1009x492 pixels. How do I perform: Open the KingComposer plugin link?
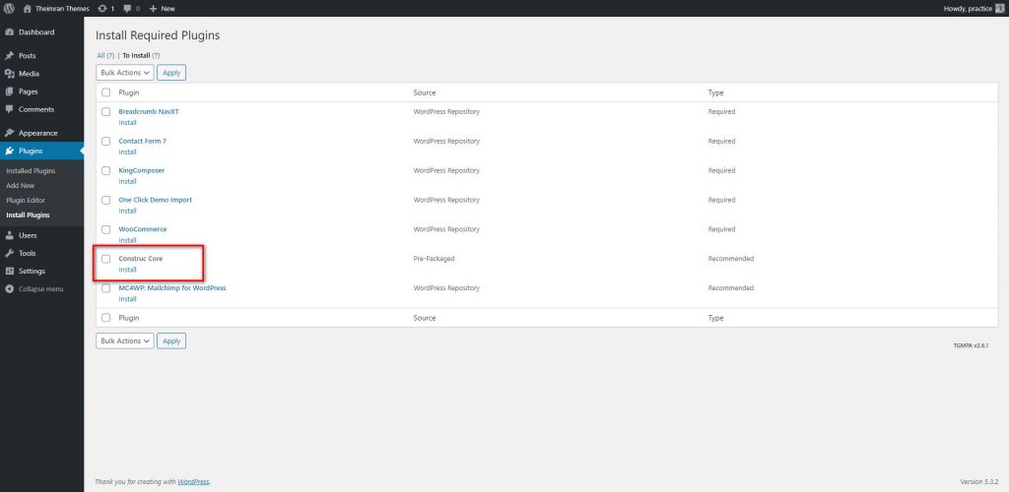[142, 171]
